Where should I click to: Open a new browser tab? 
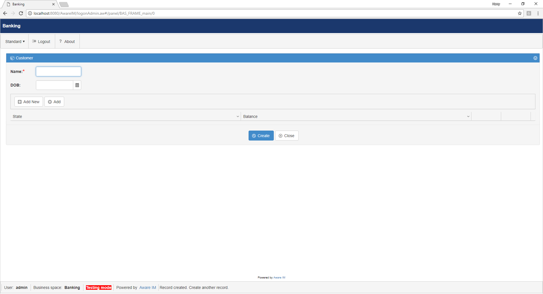pyautogui.click(x=64, y=4)
